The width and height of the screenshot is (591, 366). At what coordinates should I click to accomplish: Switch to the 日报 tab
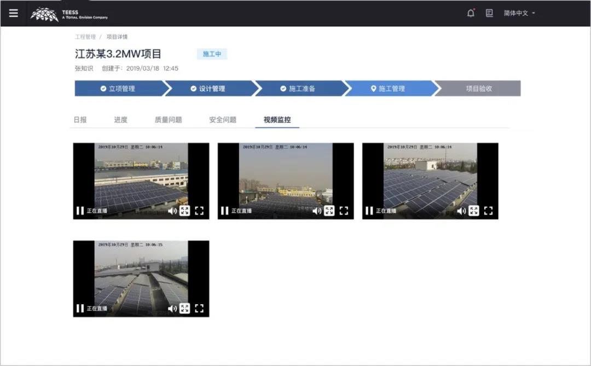click(x=80, y=120)
